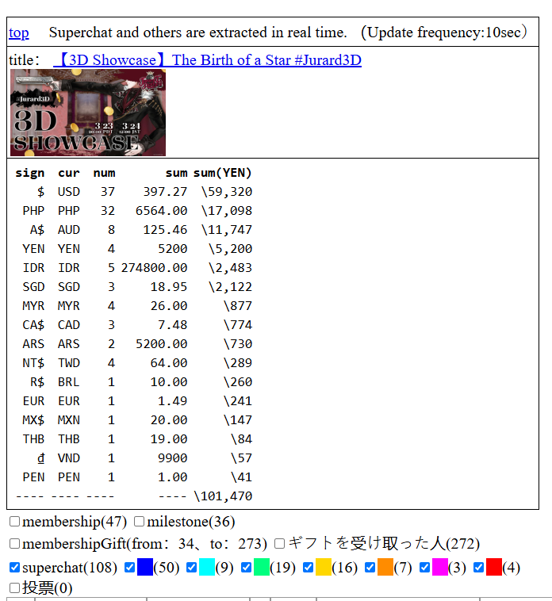552x601 pixels.
Task: Select the AUD amount 125.46
Action: click(x=165, y=230)
